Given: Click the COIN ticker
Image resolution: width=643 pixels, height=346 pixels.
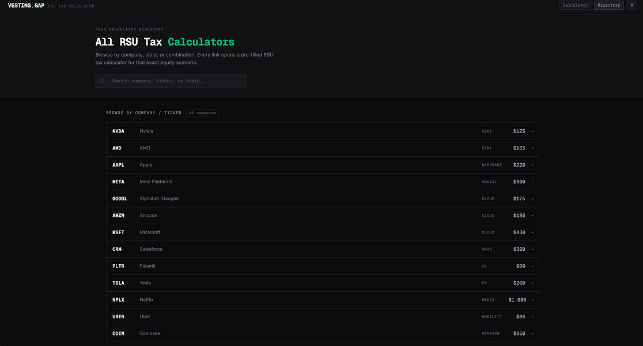Looking at the screenshot, I should pyautogui.click(x=118, y=333).
